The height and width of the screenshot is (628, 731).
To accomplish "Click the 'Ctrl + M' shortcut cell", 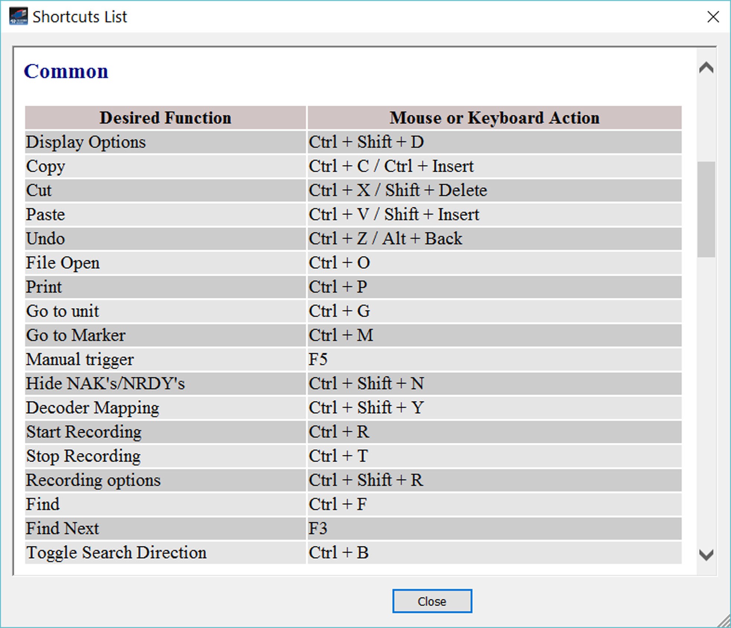I will pos(494,335).
